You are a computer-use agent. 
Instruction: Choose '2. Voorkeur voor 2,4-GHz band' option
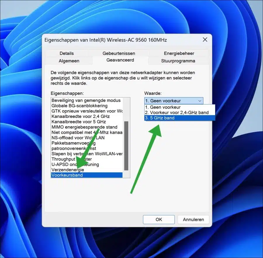(x=180, y=112)
